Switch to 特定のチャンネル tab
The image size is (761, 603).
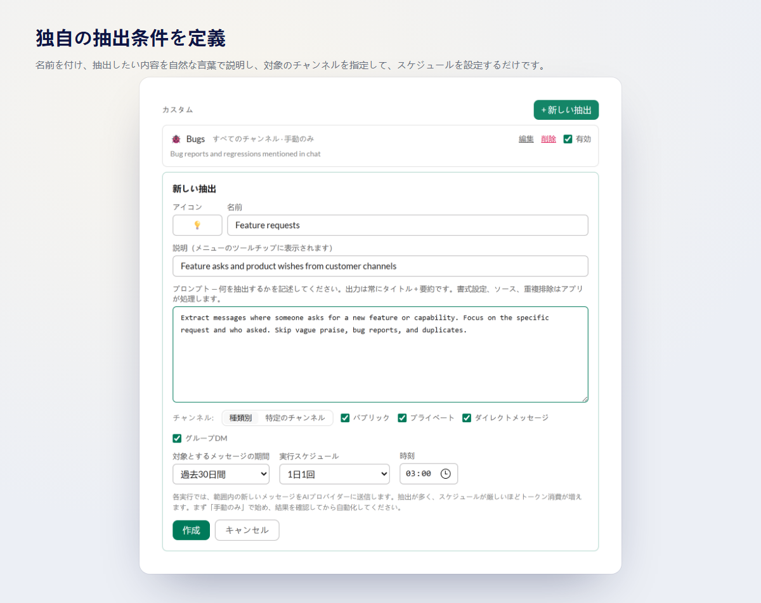click(x=296, y=418)
